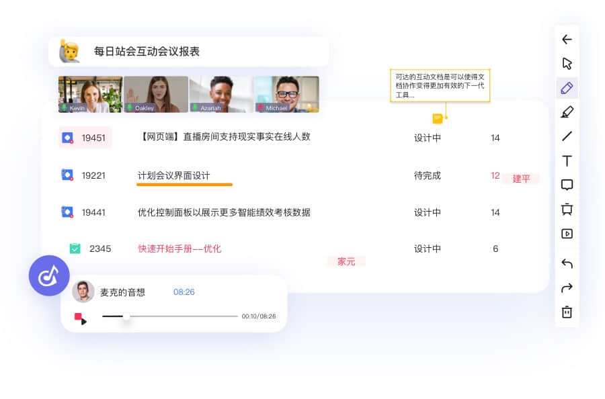Click the issue icon for 19441

(67, 212)
